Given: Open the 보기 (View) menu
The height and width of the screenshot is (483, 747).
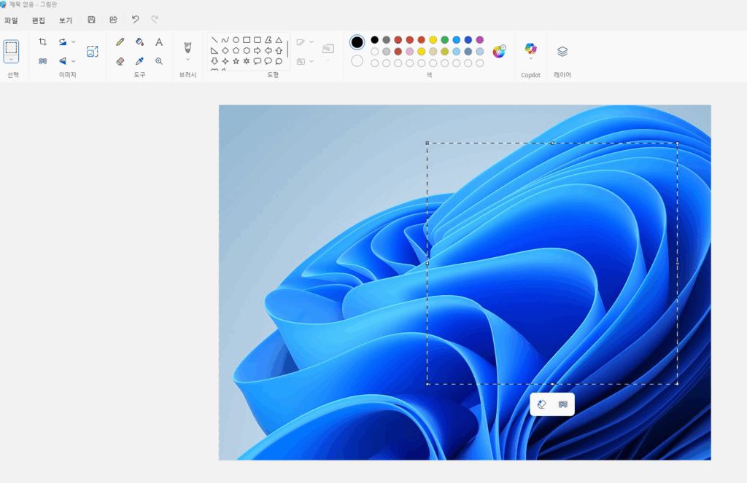Looking at the screenshot, I should [x=66, y=20].
